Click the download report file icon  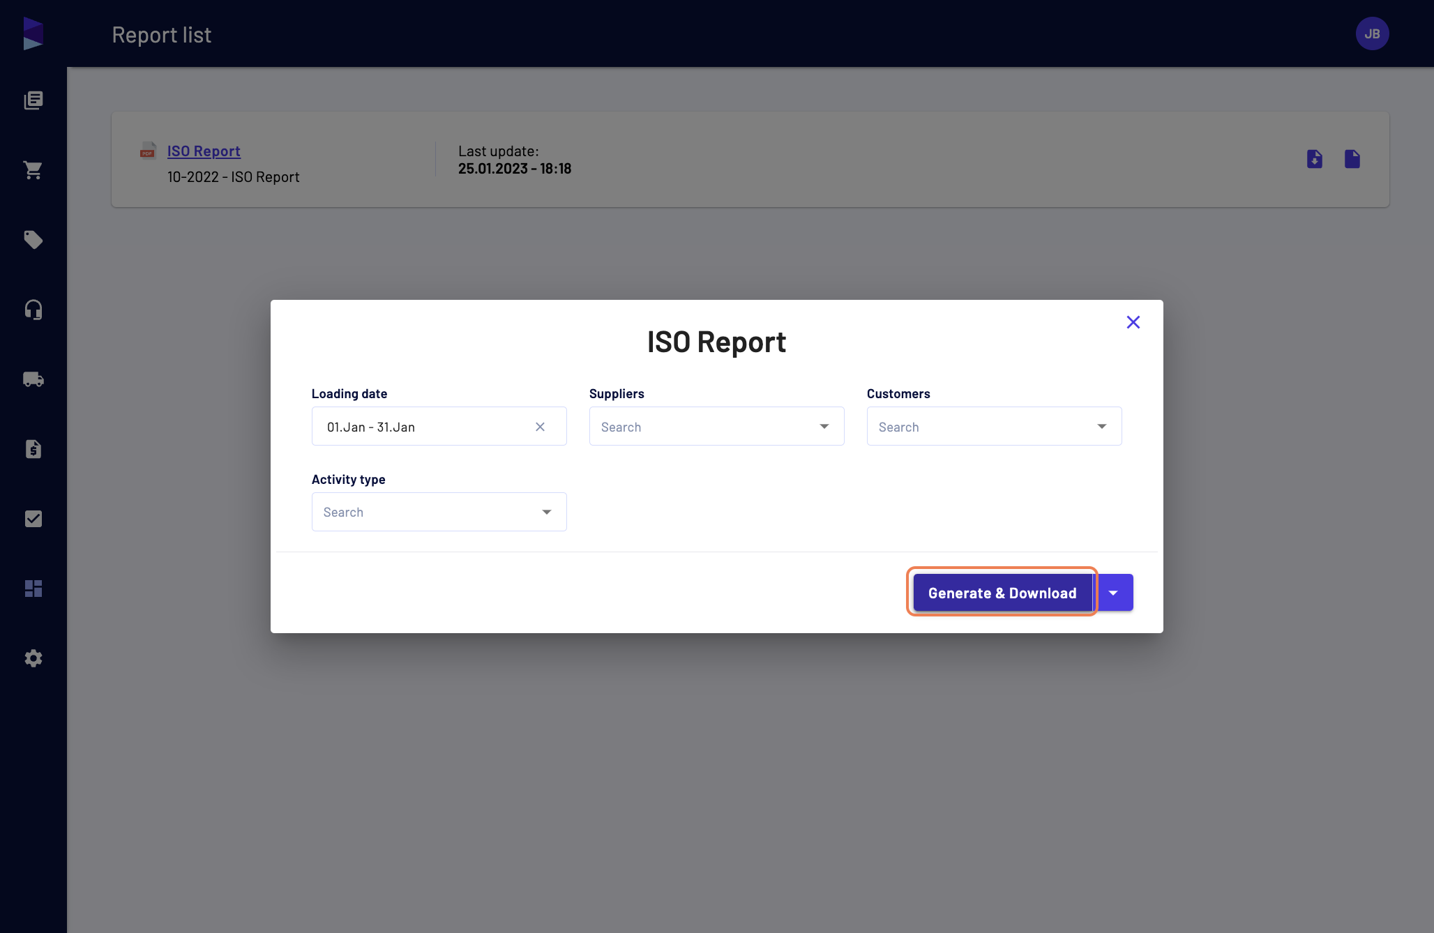pyautogui.click(x=1315, y=159)
